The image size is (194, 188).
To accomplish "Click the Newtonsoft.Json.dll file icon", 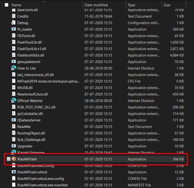I will 14,94.
